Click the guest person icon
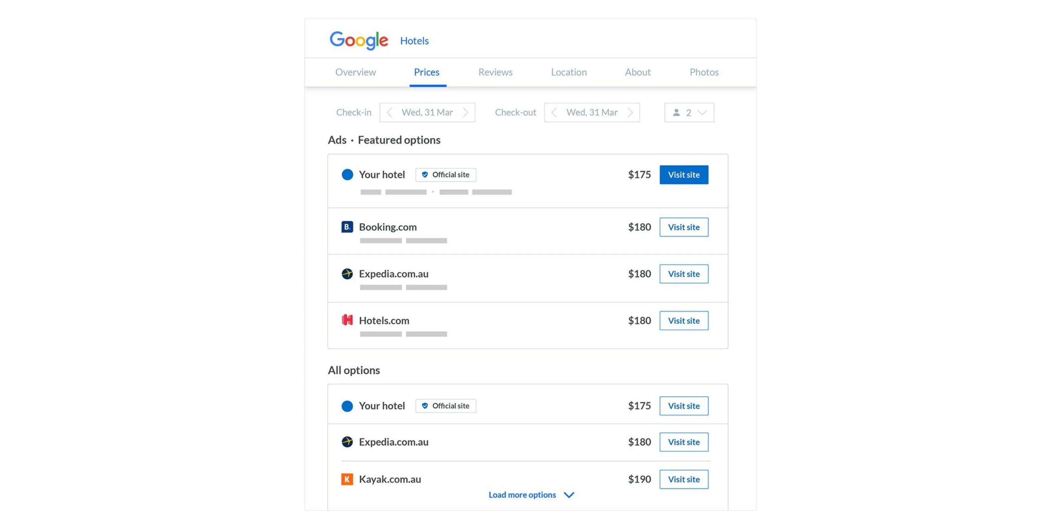 (676, 112)
